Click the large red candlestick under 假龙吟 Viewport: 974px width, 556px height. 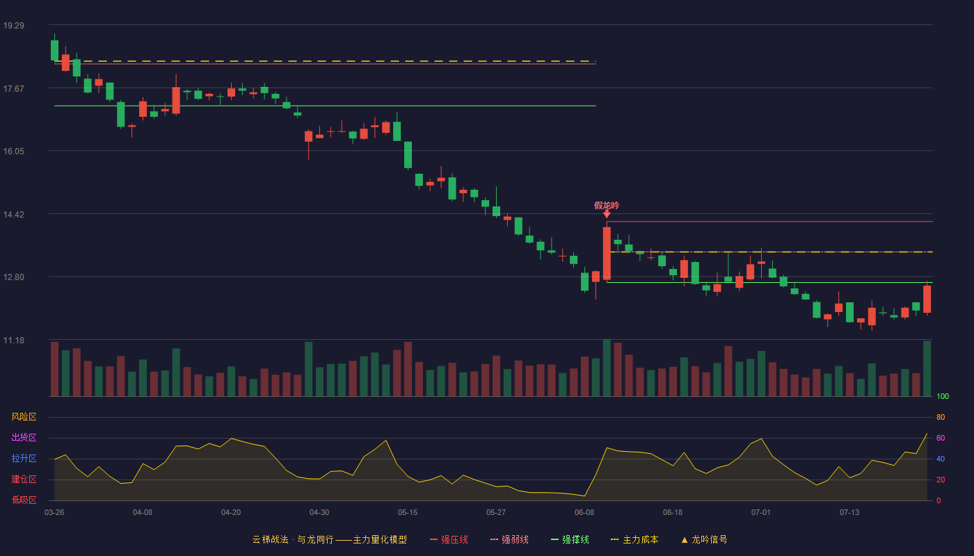607,253
